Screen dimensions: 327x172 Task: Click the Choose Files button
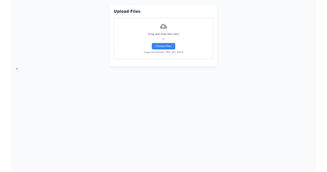(163, 46)
